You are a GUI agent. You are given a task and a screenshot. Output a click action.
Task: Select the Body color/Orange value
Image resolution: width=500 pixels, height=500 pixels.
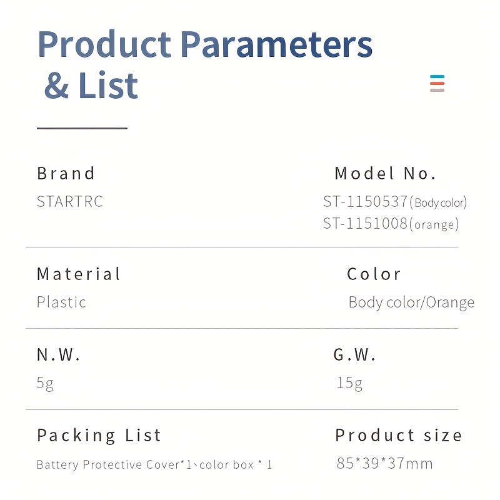click(x=411, y=302)
